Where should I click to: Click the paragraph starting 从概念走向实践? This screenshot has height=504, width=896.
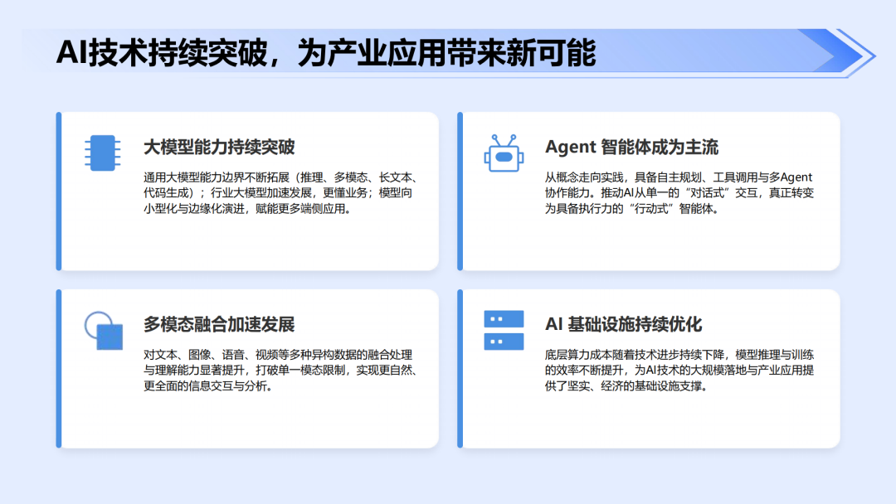pos(679,193)
